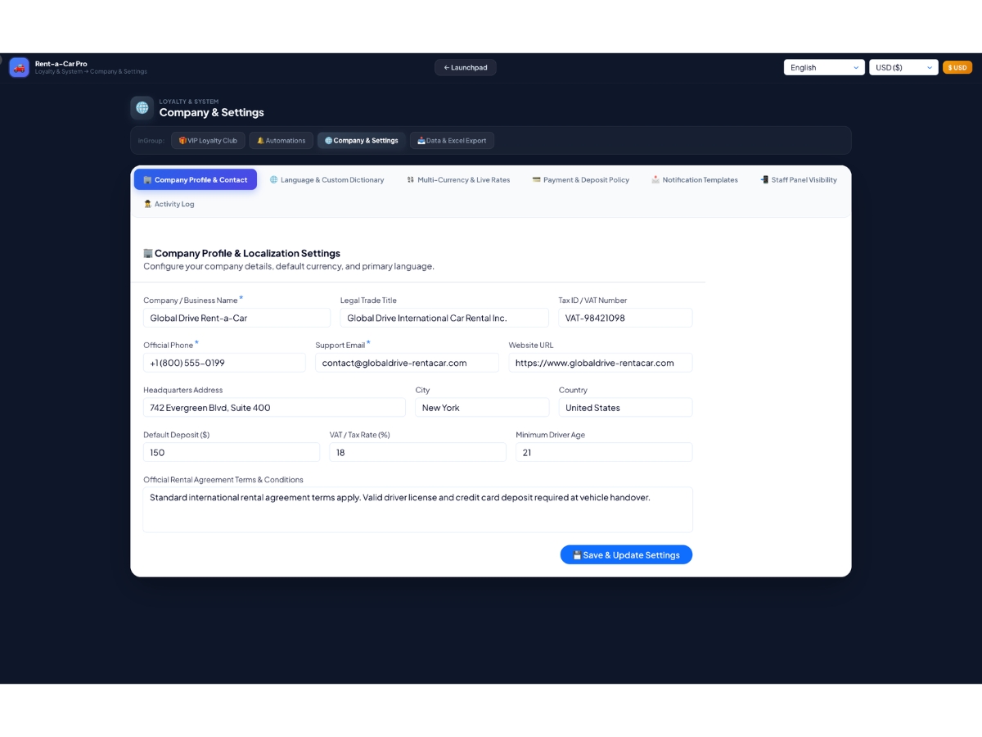This screenshot has height=737, width=982.
Task: Click the globe icon beside Company & Settings heading
Action: point(142,107)
